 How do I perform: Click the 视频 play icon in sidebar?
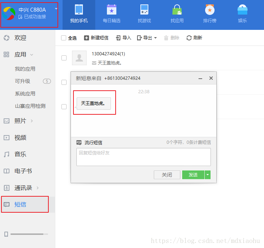(7, 138)
